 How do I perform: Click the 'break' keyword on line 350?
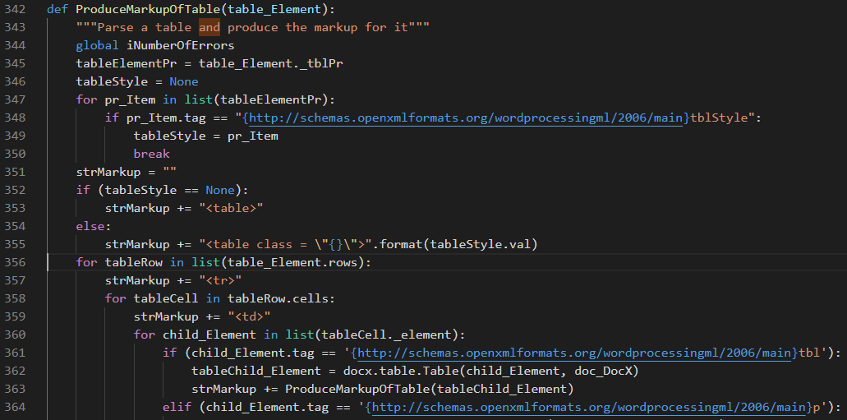152,154
